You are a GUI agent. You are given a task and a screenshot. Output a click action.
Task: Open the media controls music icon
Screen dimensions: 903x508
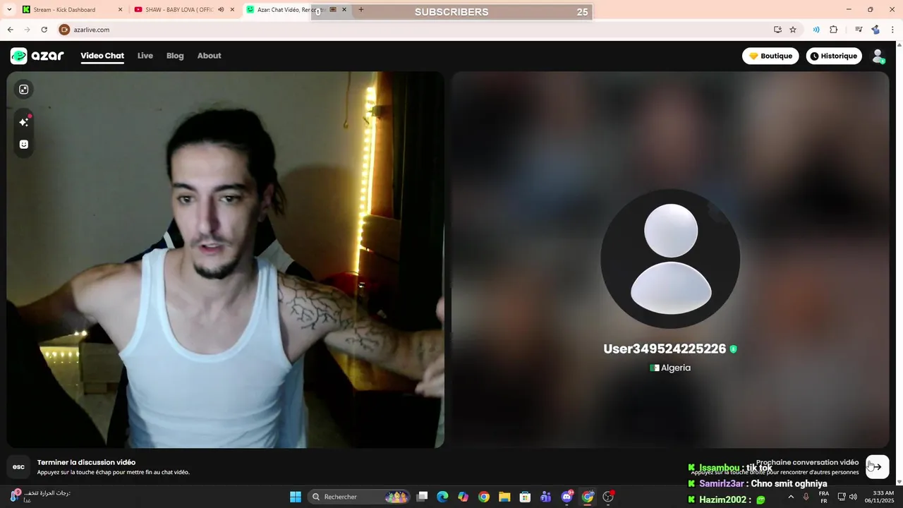pos(859,30)
